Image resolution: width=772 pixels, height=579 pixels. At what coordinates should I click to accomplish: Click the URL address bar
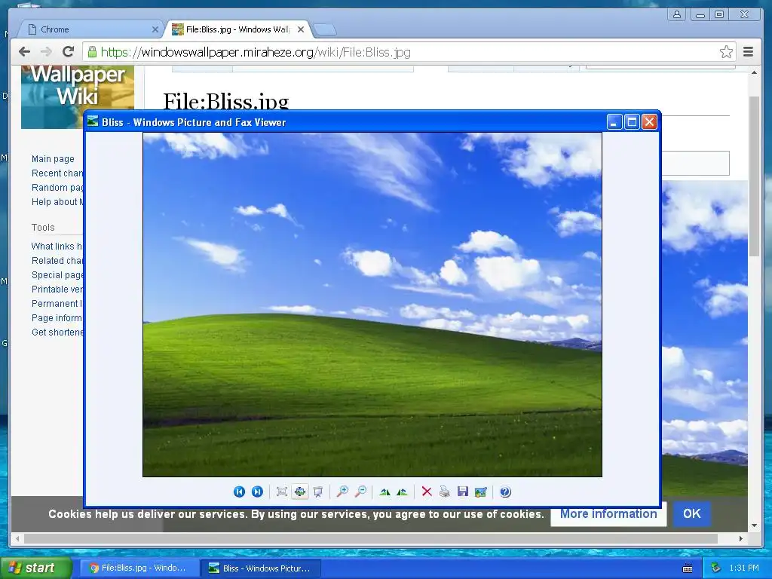[x=409, y=52]
